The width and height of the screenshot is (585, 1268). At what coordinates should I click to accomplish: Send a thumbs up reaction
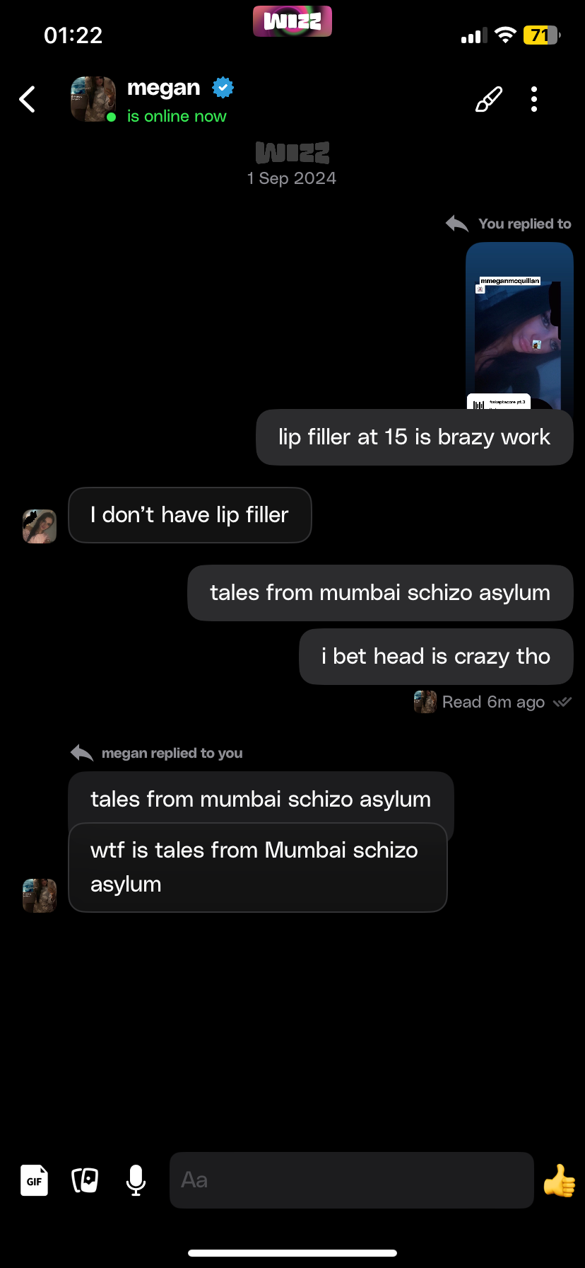click(x=559, y=1180)
